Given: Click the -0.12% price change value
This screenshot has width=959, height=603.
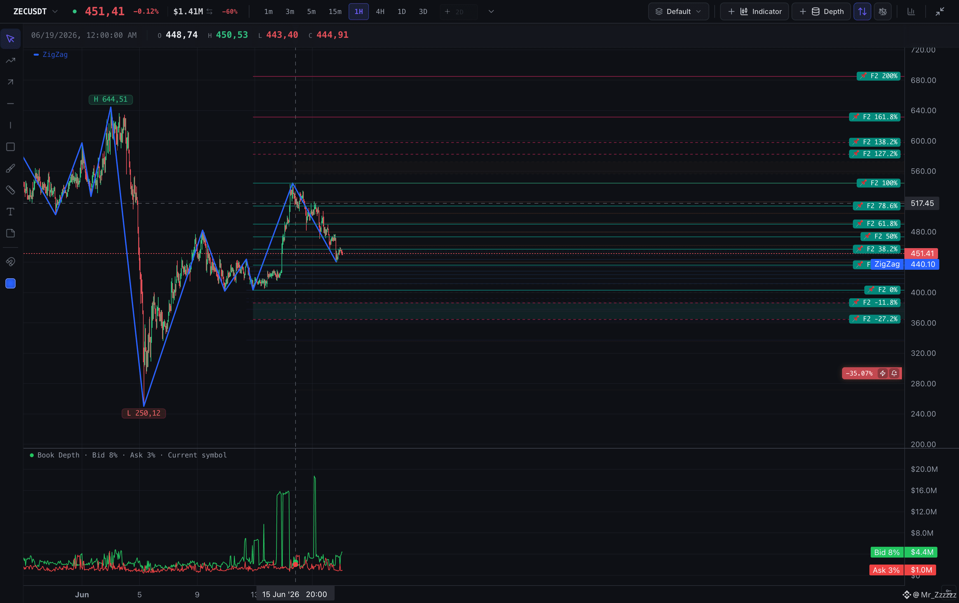Looking at the screenshot, I should [x=146, y=11].
